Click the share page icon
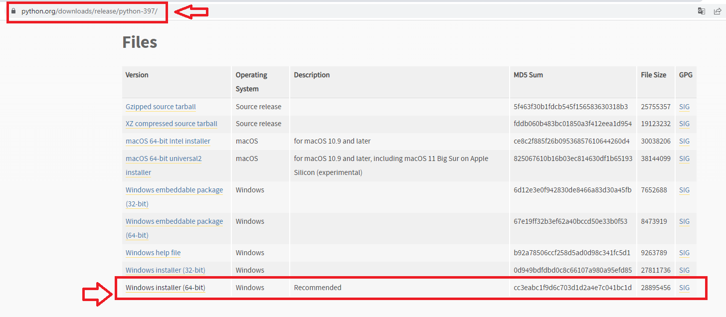 (x=717, y=11)
